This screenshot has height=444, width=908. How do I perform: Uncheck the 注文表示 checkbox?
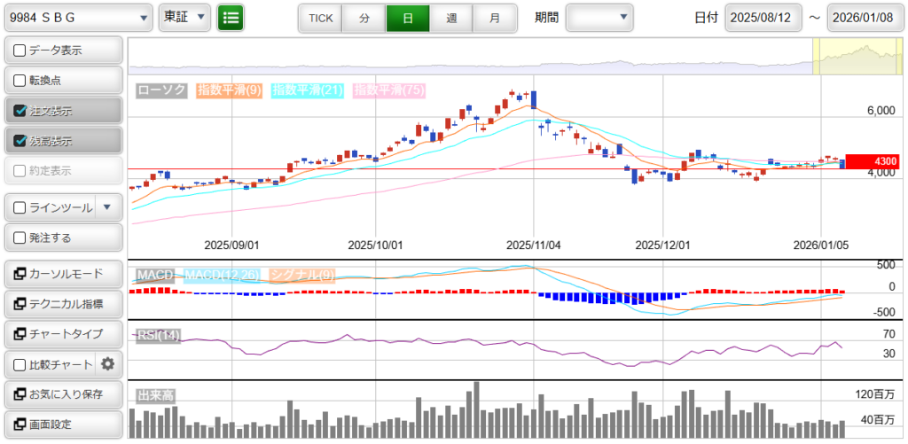coord(20,111)
